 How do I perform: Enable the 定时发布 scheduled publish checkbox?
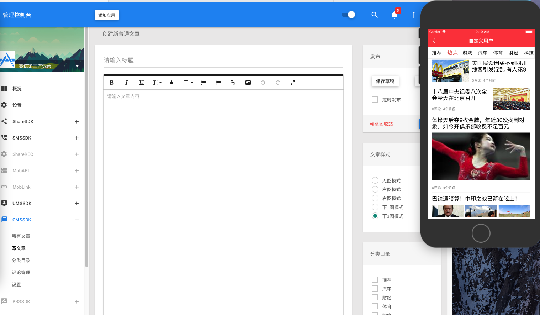375,99
